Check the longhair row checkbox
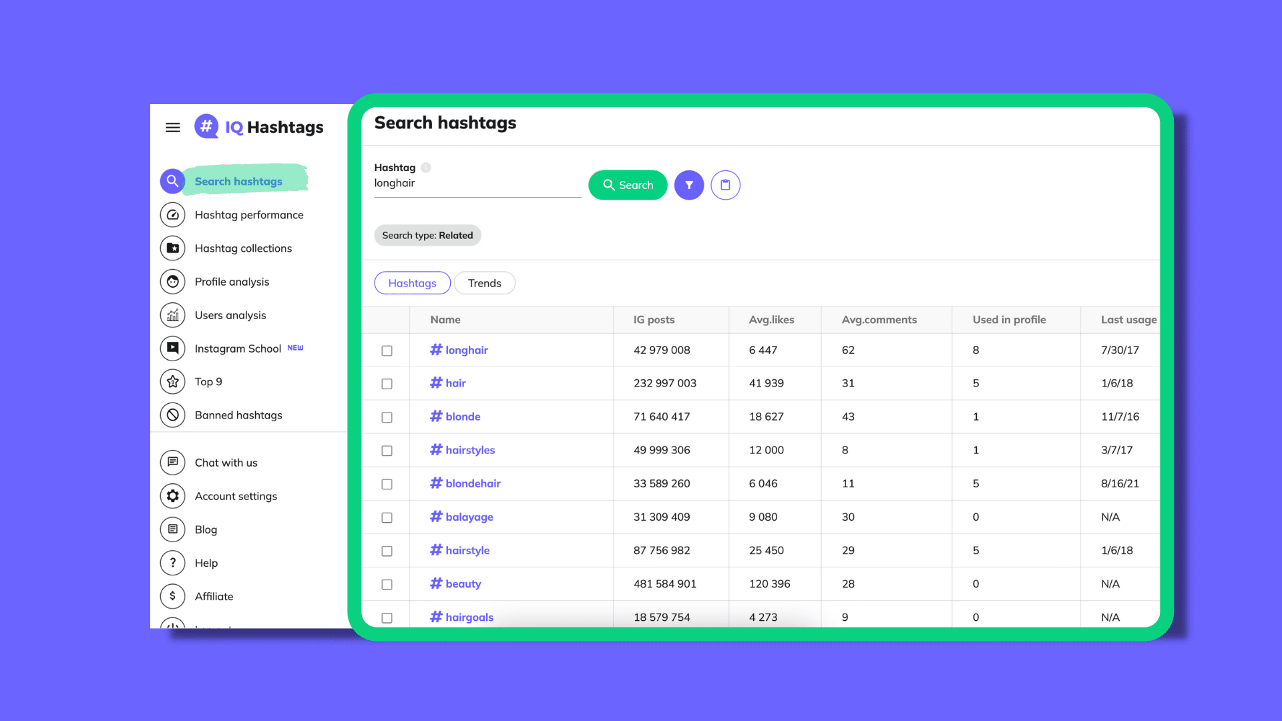1282x721 pixels. [387, 350]
